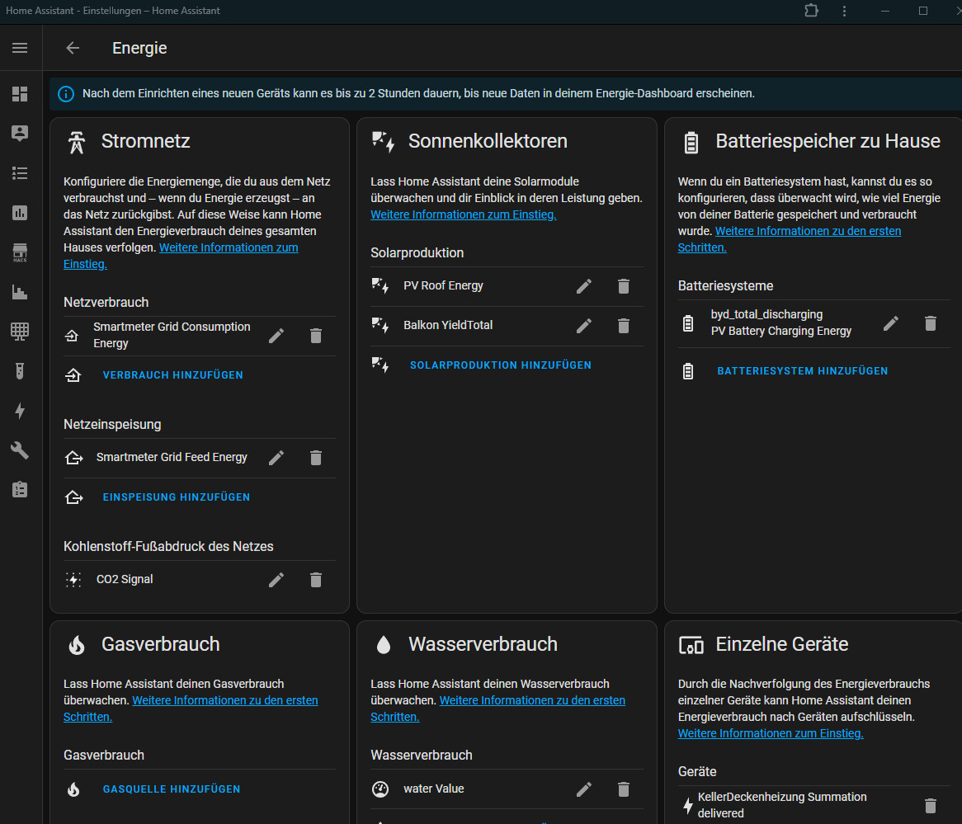Screen dimensions: 962x824
Task: Go back using the arrow button
Action: pyautogui.click(x=73, y=48)
